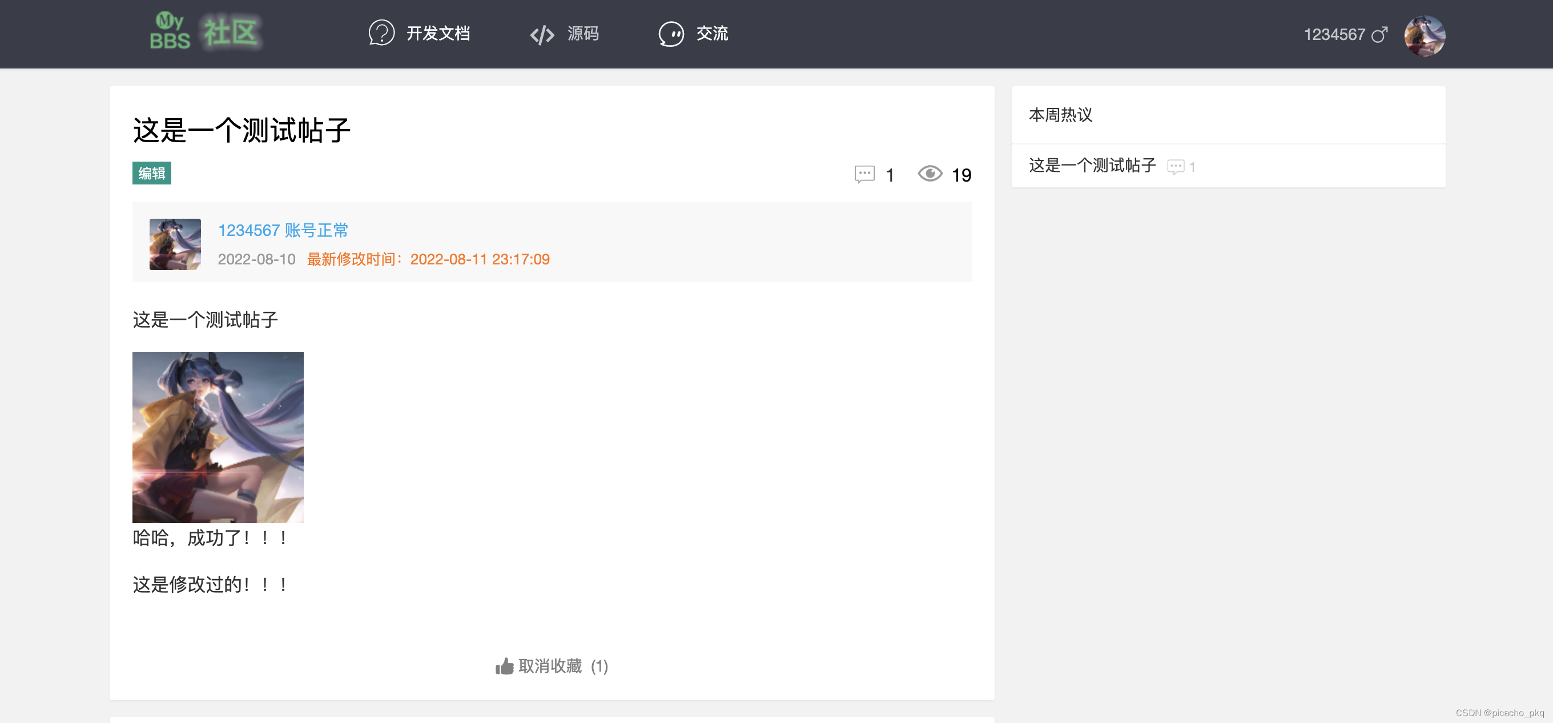Open the 交流 navigation item
Screen dimensions: 1553x723
(712, 33)
